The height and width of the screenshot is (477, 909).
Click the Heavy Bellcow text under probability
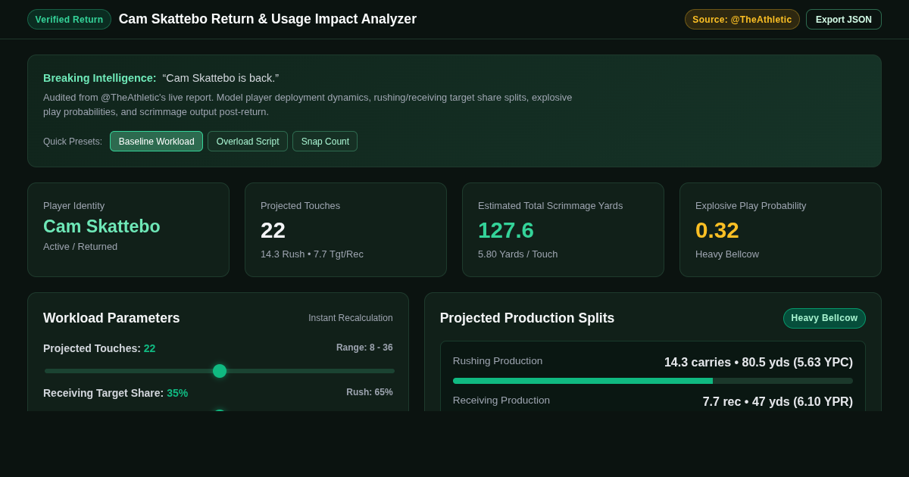727,254
